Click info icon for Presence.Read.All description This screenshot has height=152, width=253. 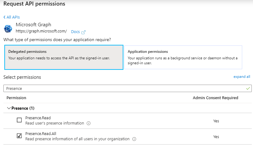point(134,139)
